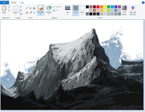
Task: Choose the brown color swatch
Action: (x=95, y=10)
